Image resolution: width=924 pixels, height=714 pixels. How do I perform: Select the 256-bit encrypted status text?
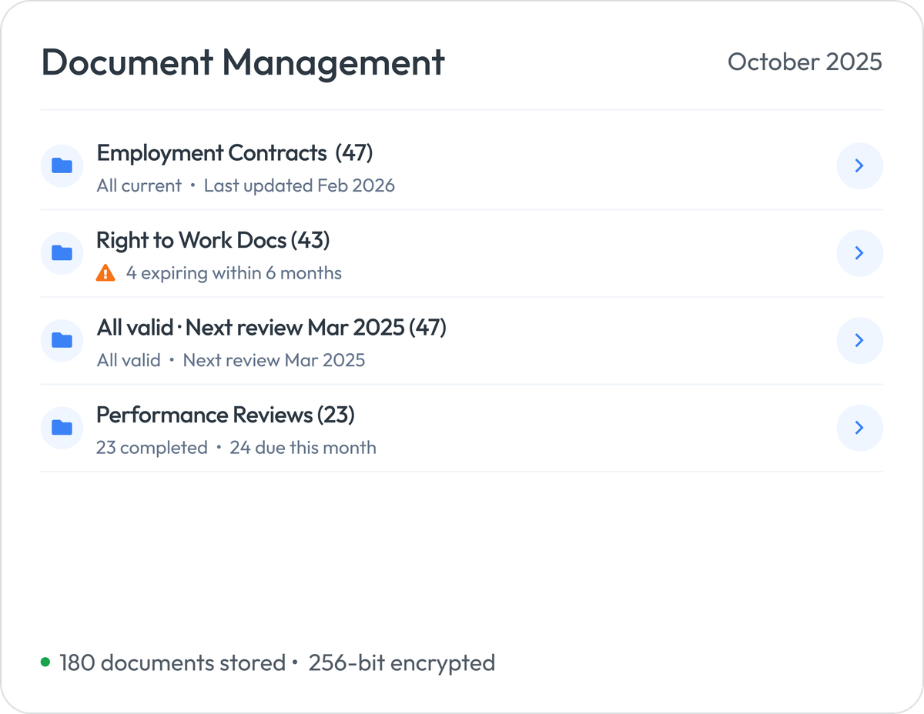[400, 662]
